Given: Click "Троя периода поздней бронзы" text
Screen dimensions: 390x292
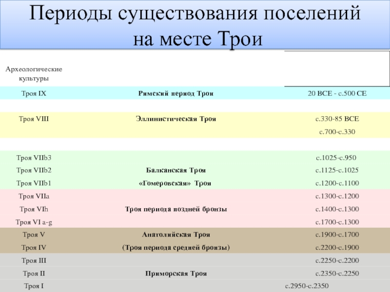Looking at the screenshot, I should click(x=176, y=209).
